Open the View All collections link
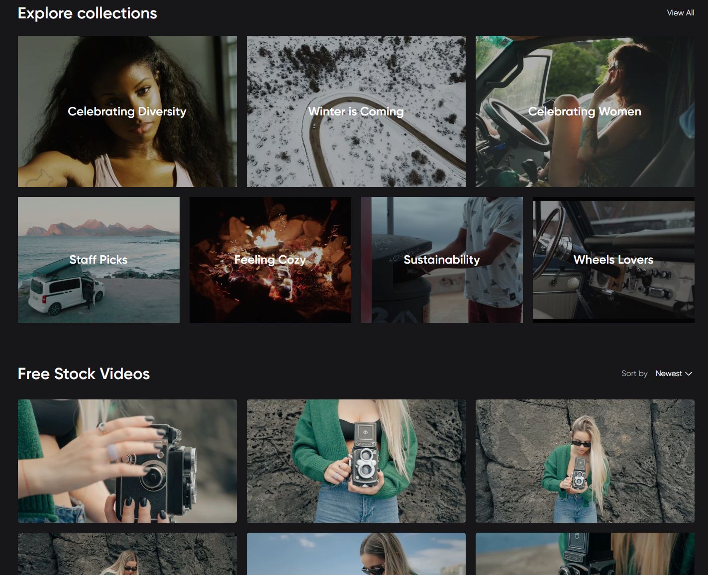708x575 pixels. (680, 13)
